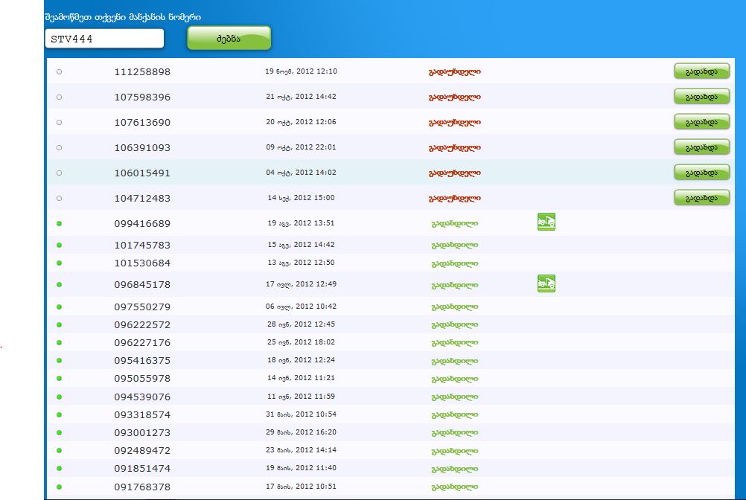This screenshot has height=500, width=746.
Task: Open tow truck icon for fine 096845178
Action: click(546, 283)
